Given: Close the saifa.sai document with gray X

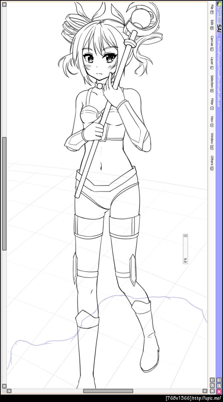Looking at the screenshot, I should 212,391.
